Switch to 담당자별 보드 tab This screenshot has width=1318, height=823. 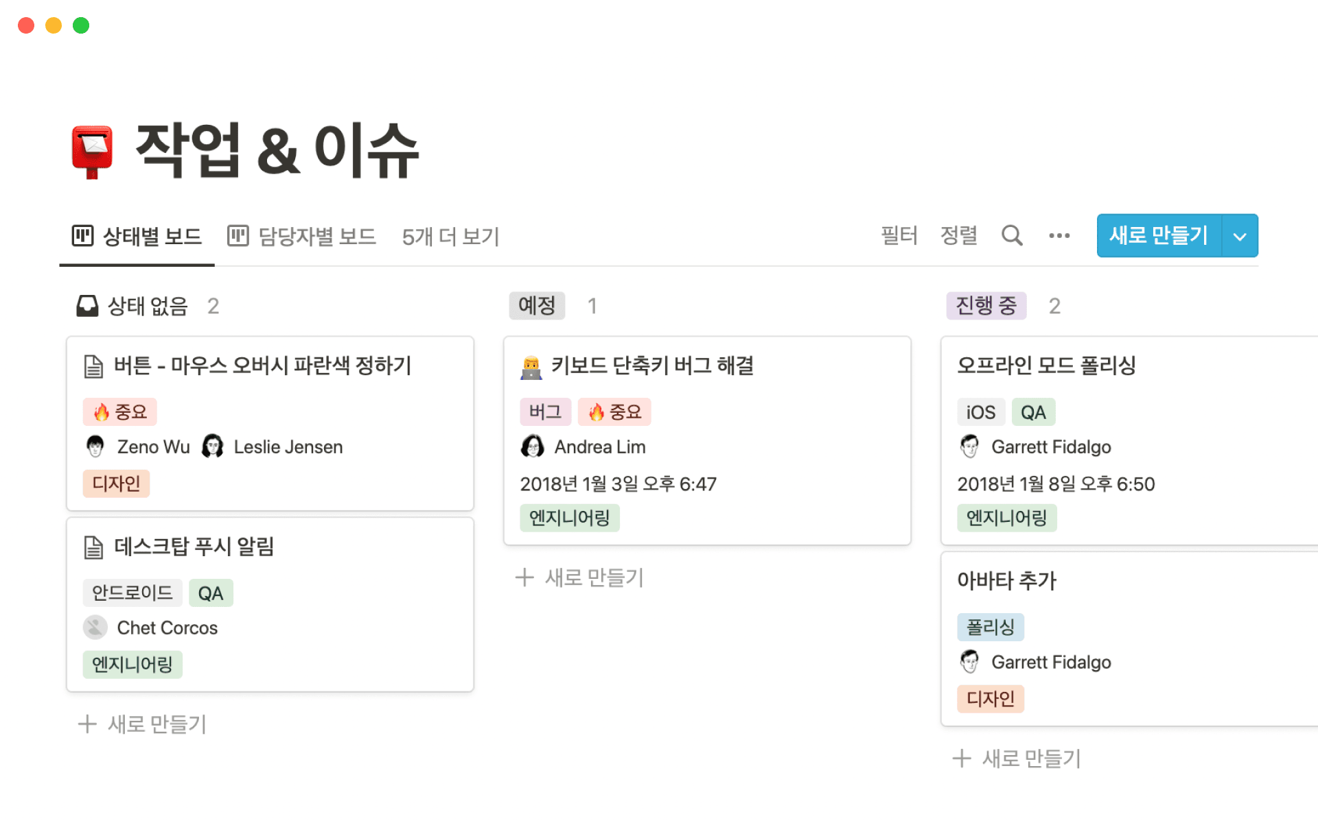(302, 237)
